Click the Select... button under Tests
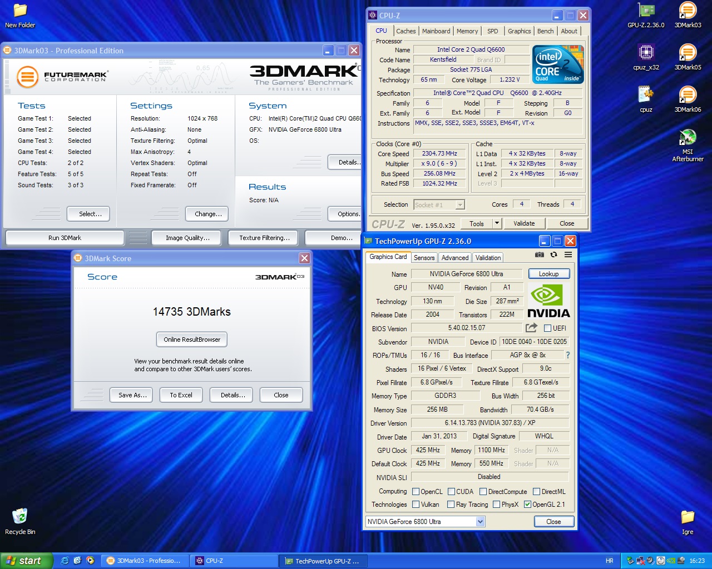Image resolution: width=712 pixels, height=569 pixels. coord(88,214)
